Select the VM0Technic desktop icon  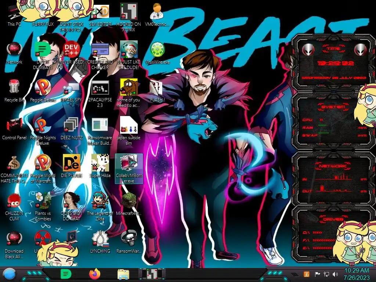pyautogui.click(x=157, y=15)
